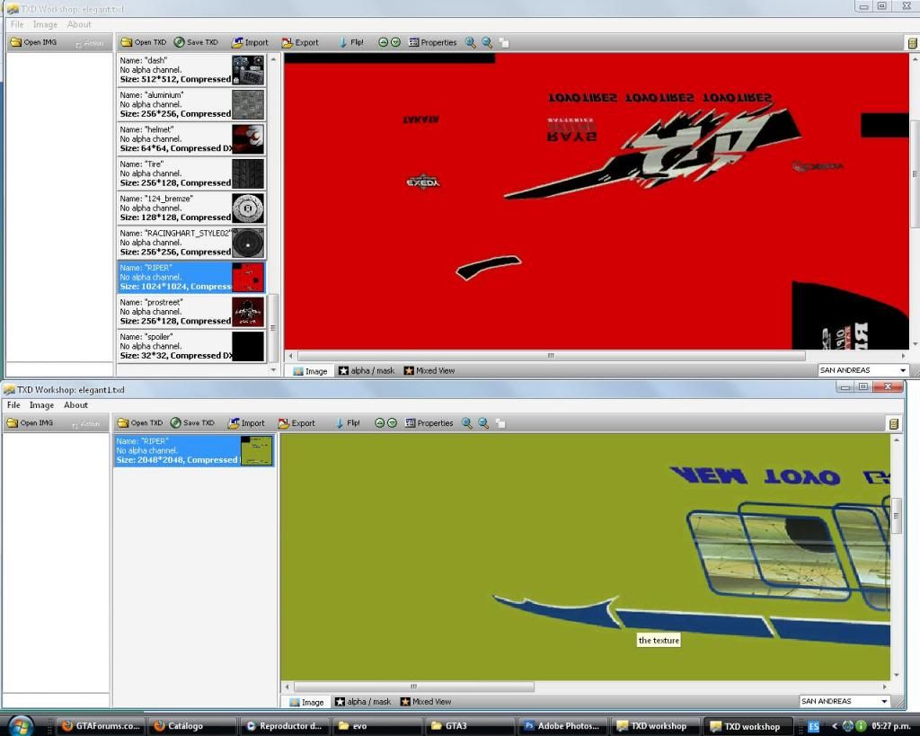Viewport: 920px width, 736px height.
Task: Open Image menu in elegant.txd window
Action: click(x=45, y=24)
